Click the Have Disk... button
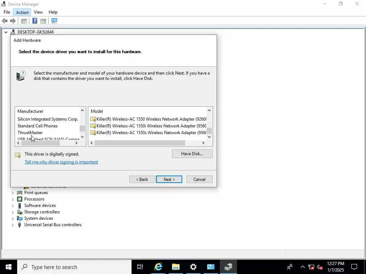The height and width of the screenshot is (274, 366). click(192, 154)
